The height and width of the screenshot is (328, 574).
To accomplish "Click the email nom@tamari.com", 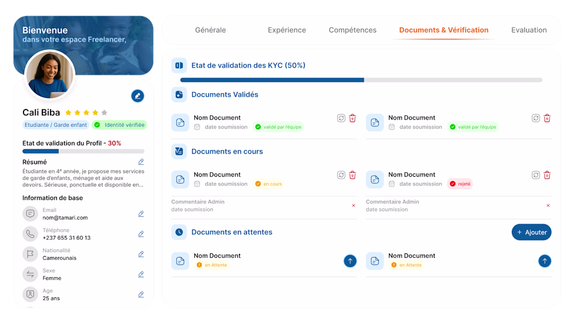I will click(65, 217).
